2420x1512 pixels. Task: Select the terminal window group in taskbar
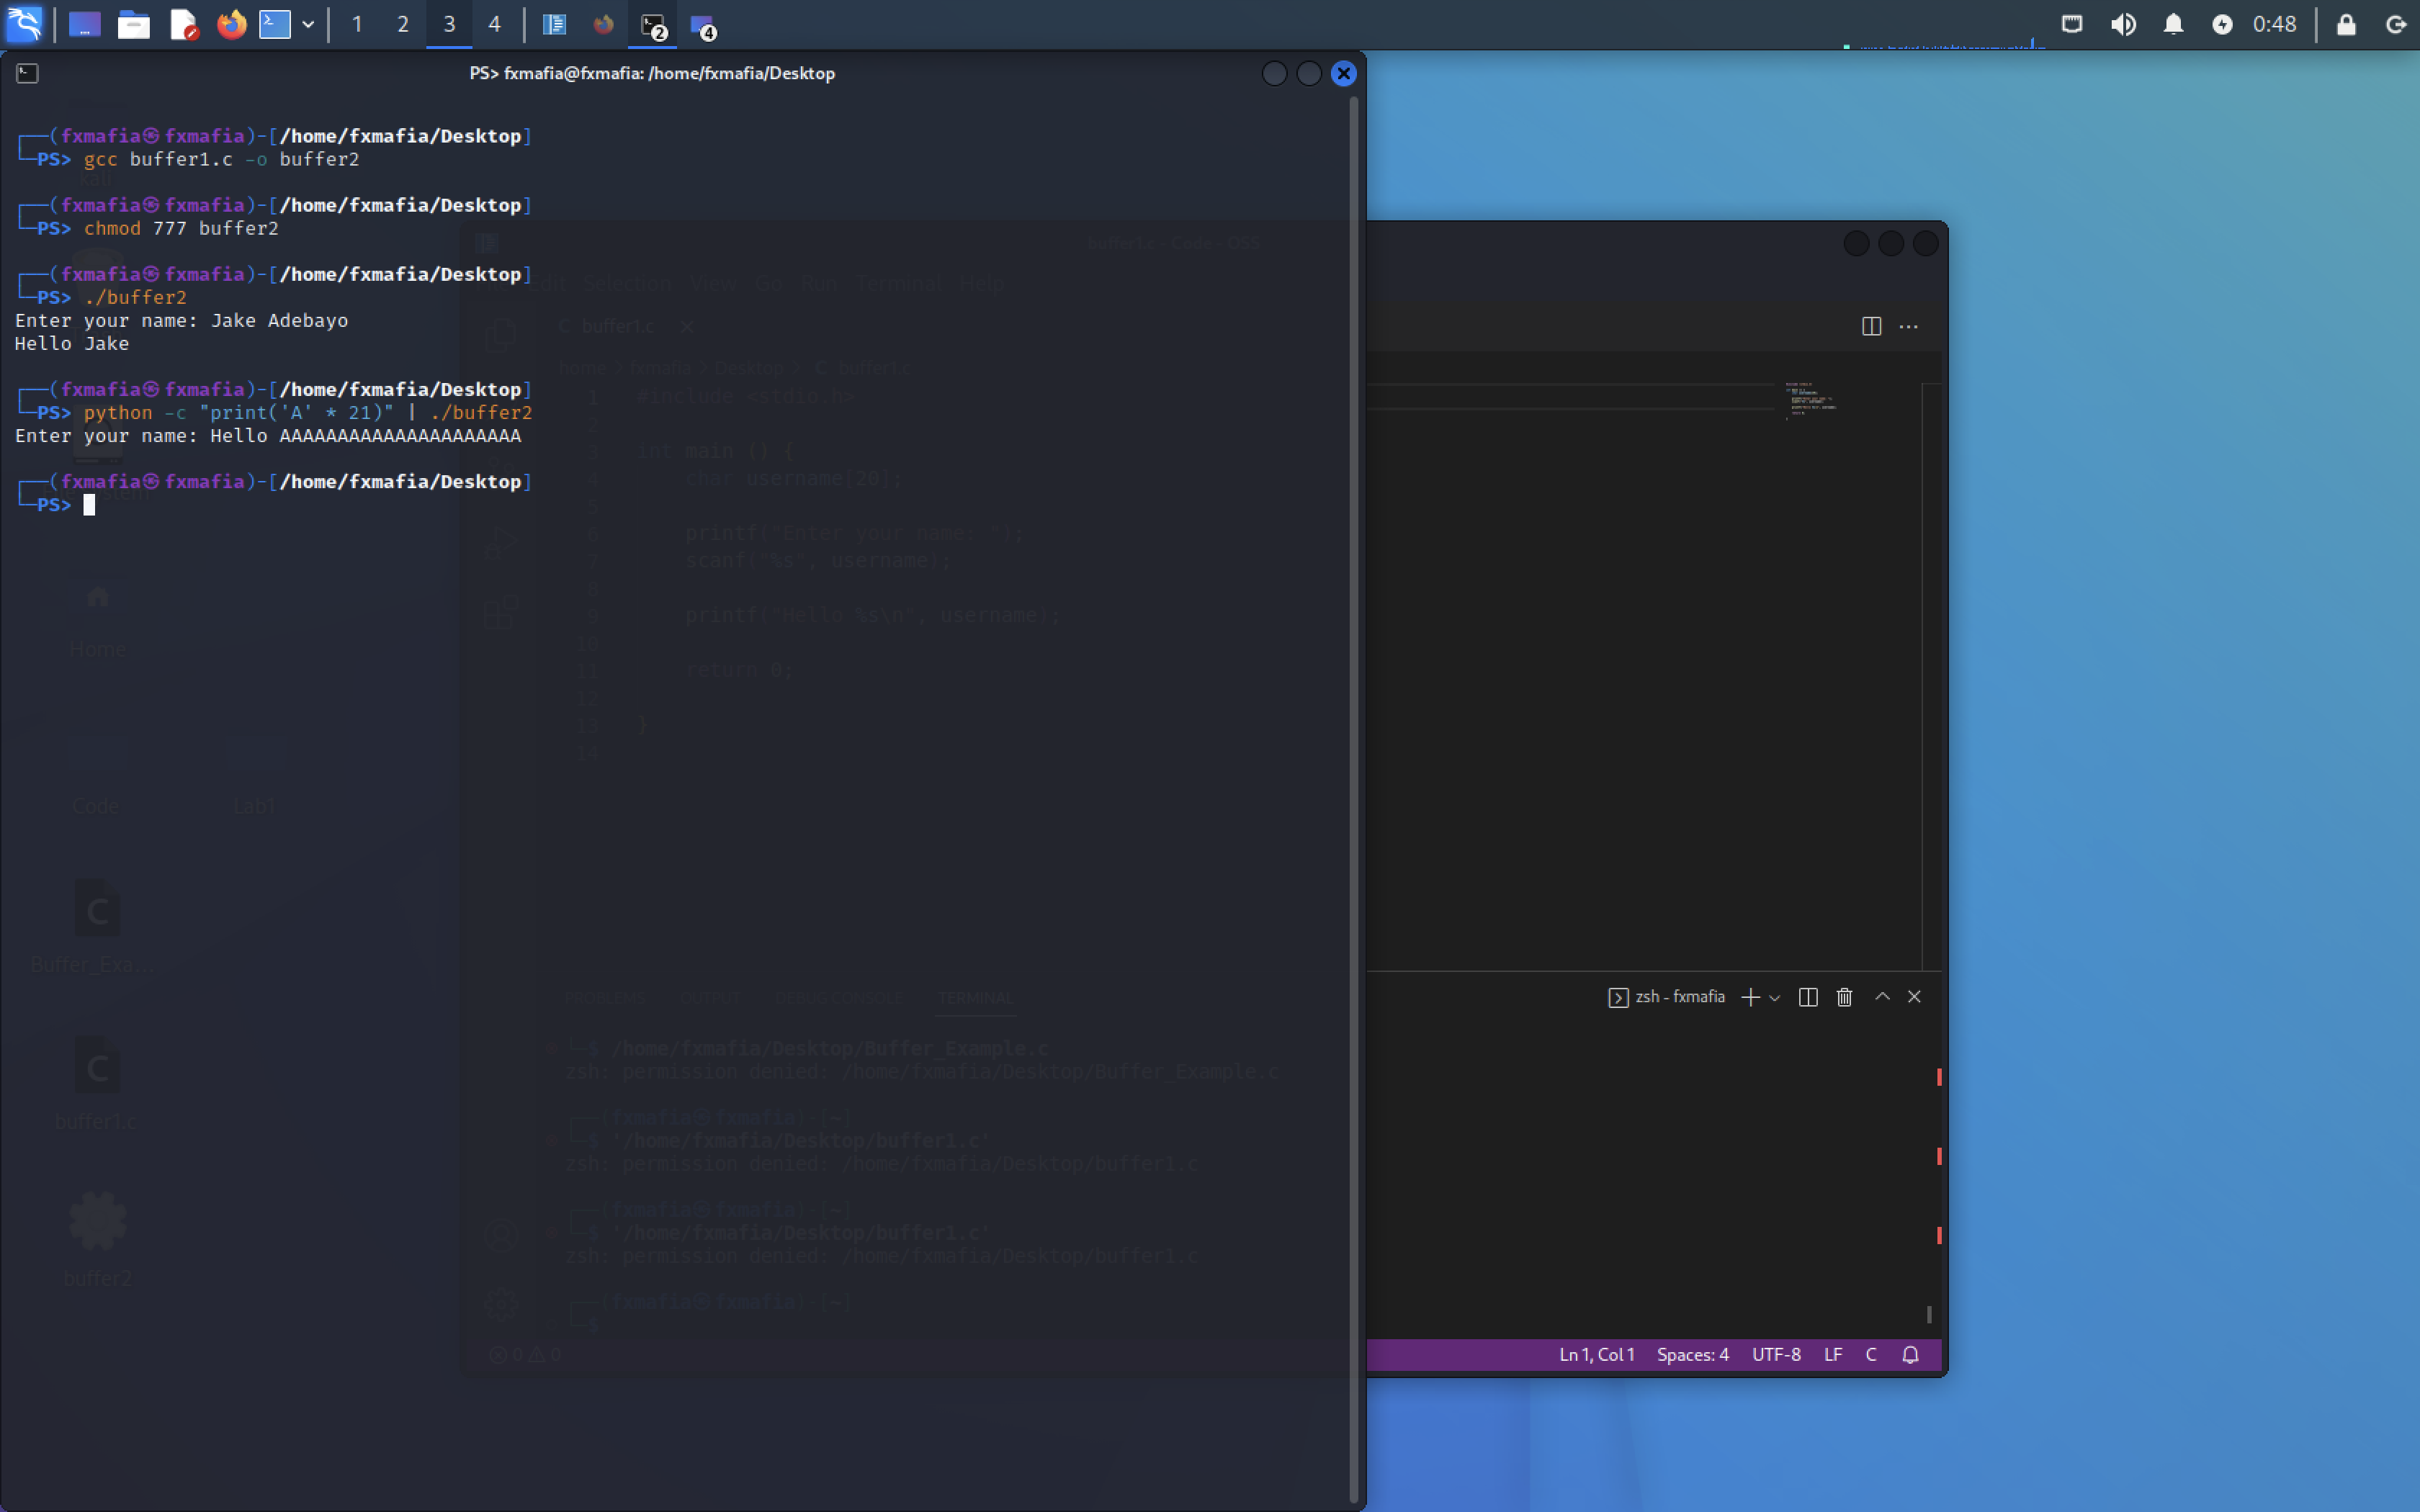pos(653,25)
